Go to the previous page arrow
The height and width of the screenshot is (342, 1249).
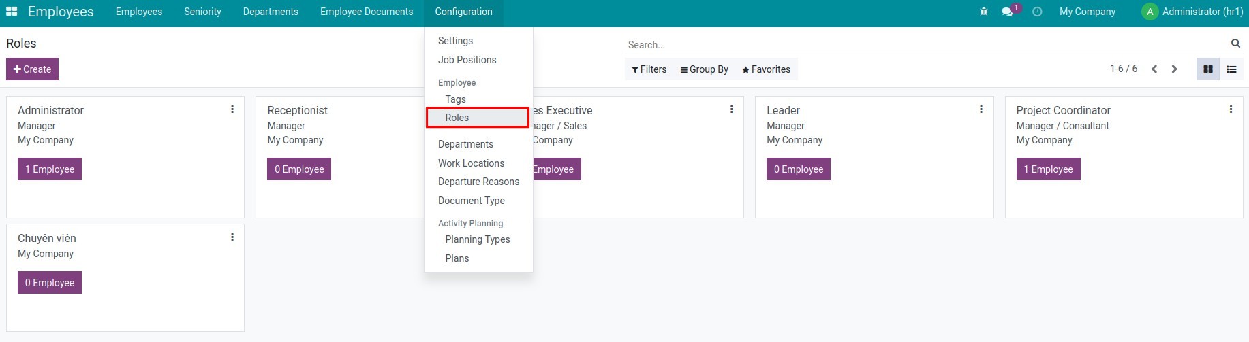(x=1154, y=69)
